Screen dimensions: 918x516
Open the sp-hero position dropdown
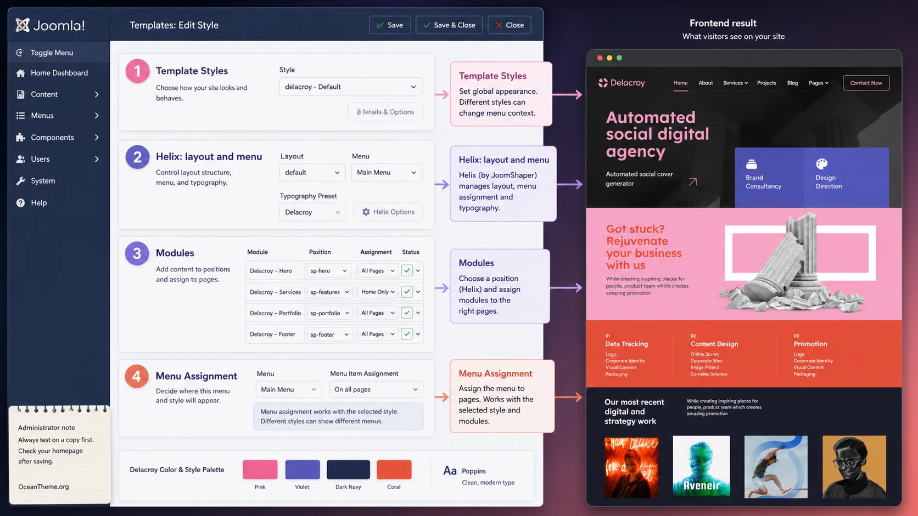(329, 271)
